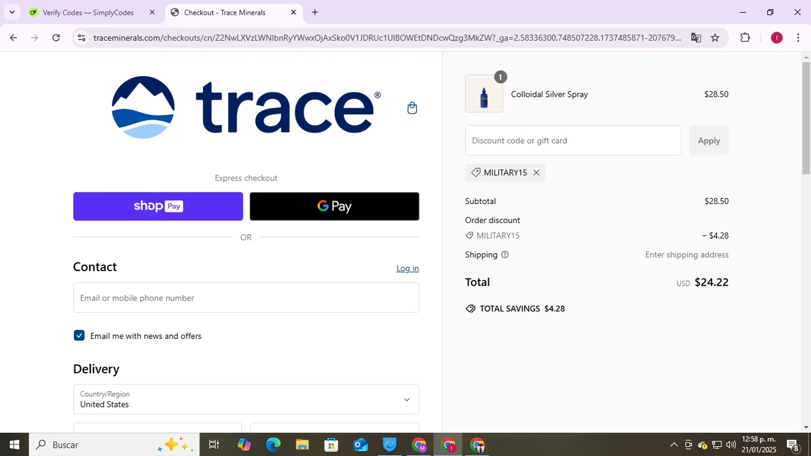The image size is (811, 456).
Task: Click the total amount $24.22
Action: point(712,282)
